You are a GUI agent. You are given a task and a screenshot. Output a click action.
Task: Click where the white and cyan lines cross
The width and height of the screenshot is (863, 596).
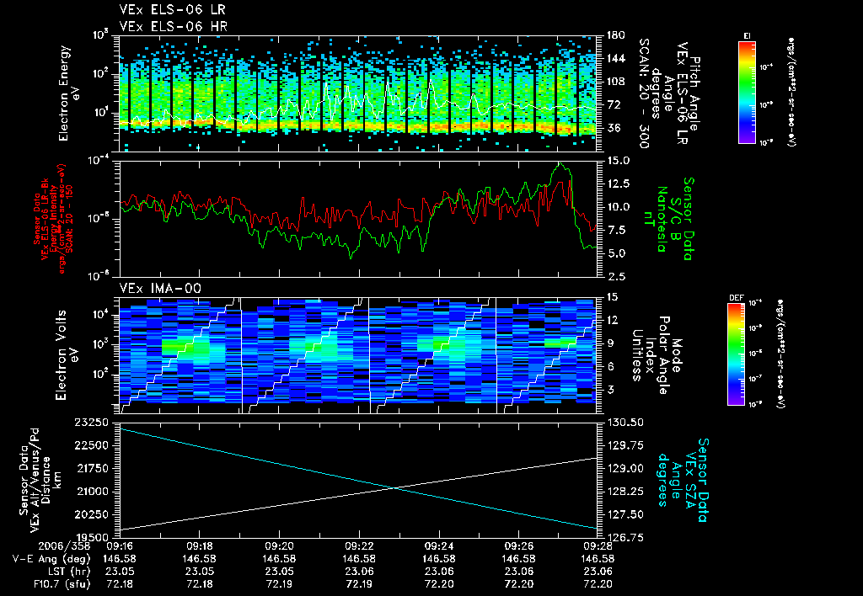[x=394, y=487]
